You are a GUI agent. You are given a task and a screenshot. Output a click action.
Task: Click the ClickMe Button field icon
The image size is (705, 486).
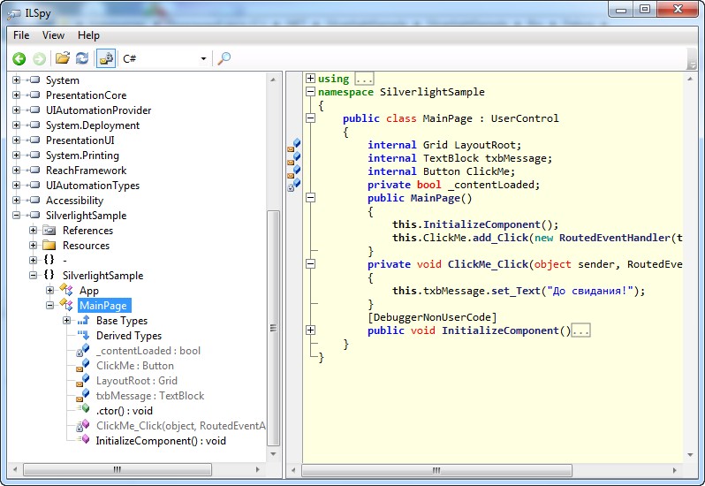pyautogui.click(x=83, y=365)
